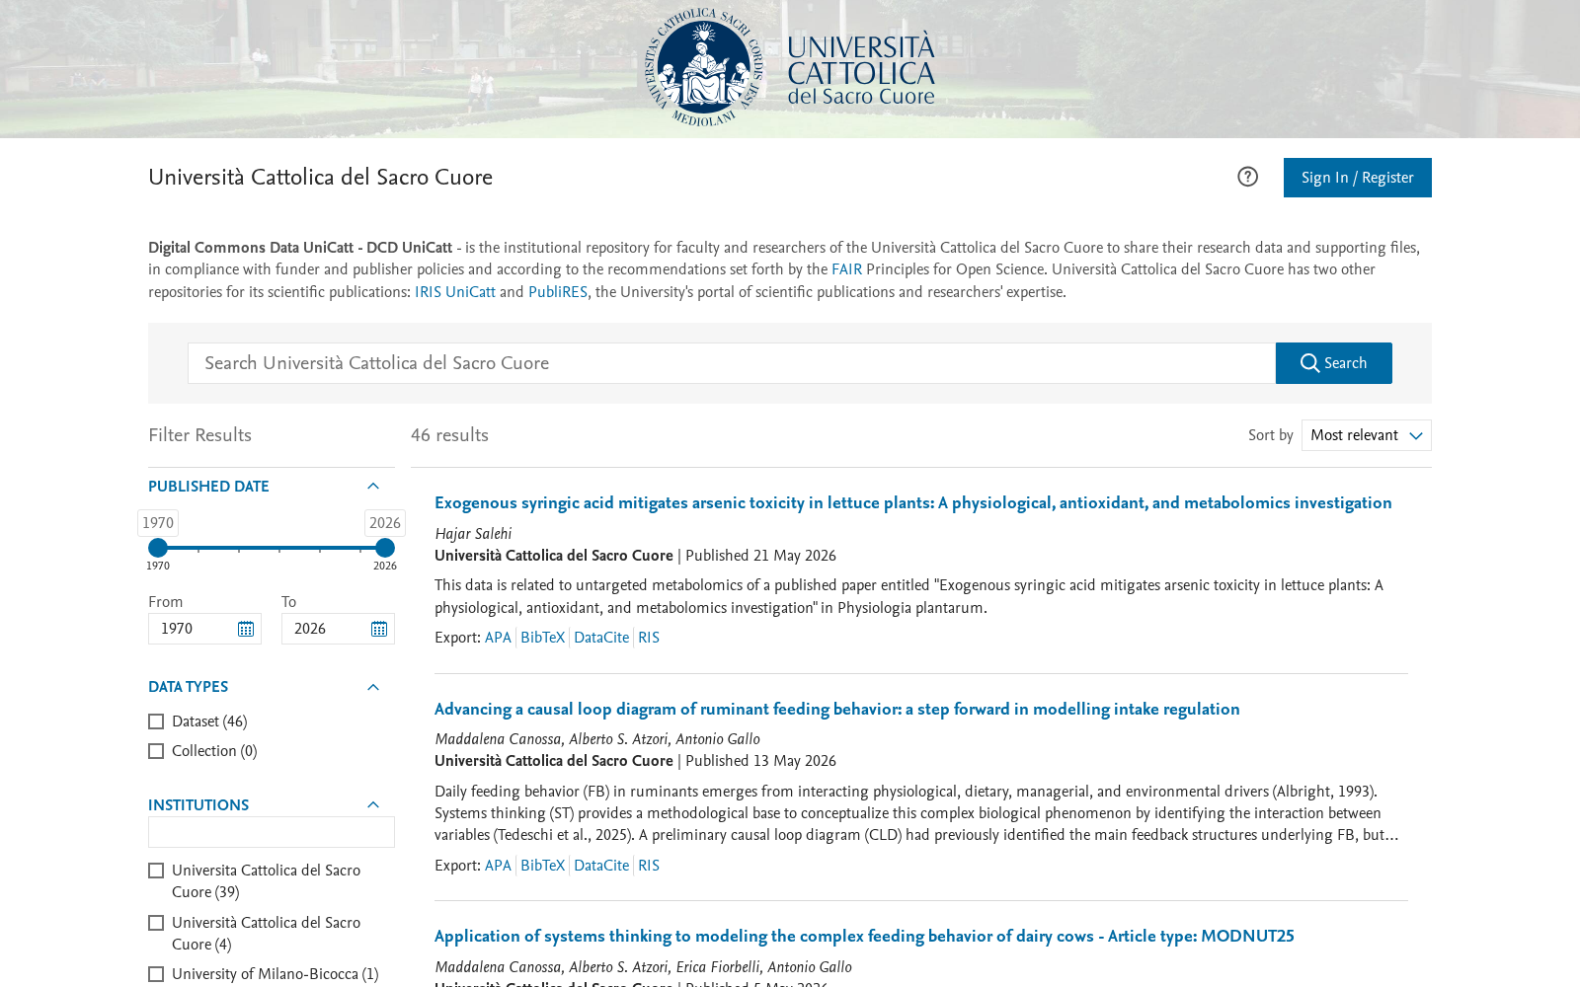This screenshot has width=1580, height=987.
Task: Open the To date calendar picker icon
Action: tap(379, 629)
